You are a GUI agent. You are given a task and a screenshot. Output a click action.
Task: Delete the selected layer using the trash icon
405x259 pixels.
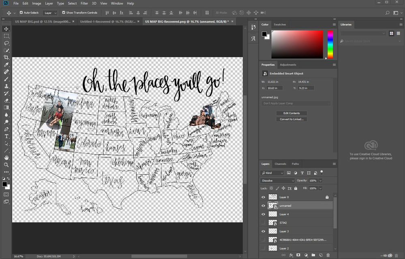328,255
